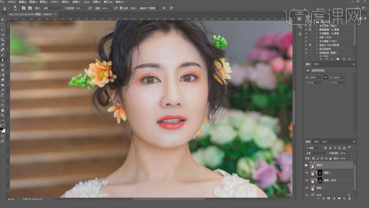Open layer blend mode dropdown 正常

tap(316, 153)
